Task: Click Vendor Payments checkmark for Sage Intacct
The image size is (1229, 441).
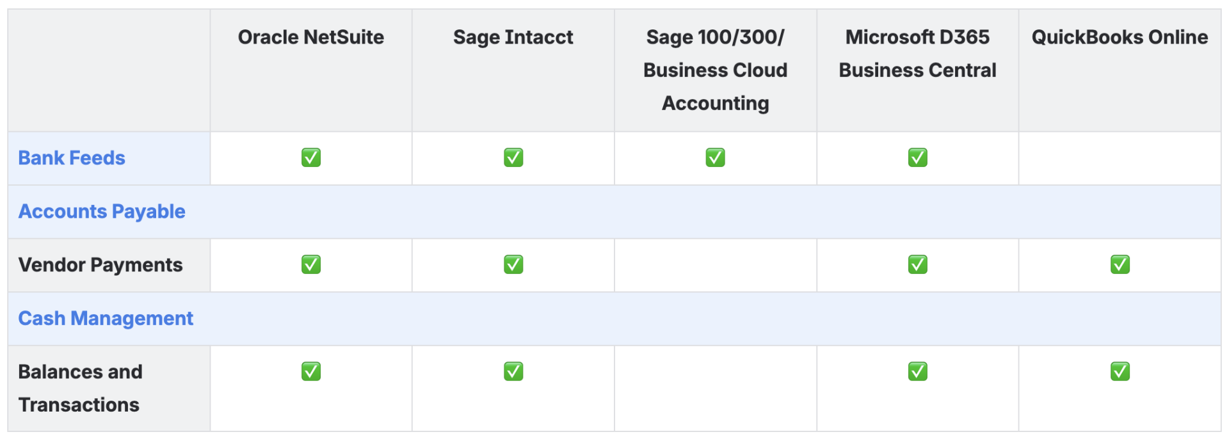Action: 513,264
